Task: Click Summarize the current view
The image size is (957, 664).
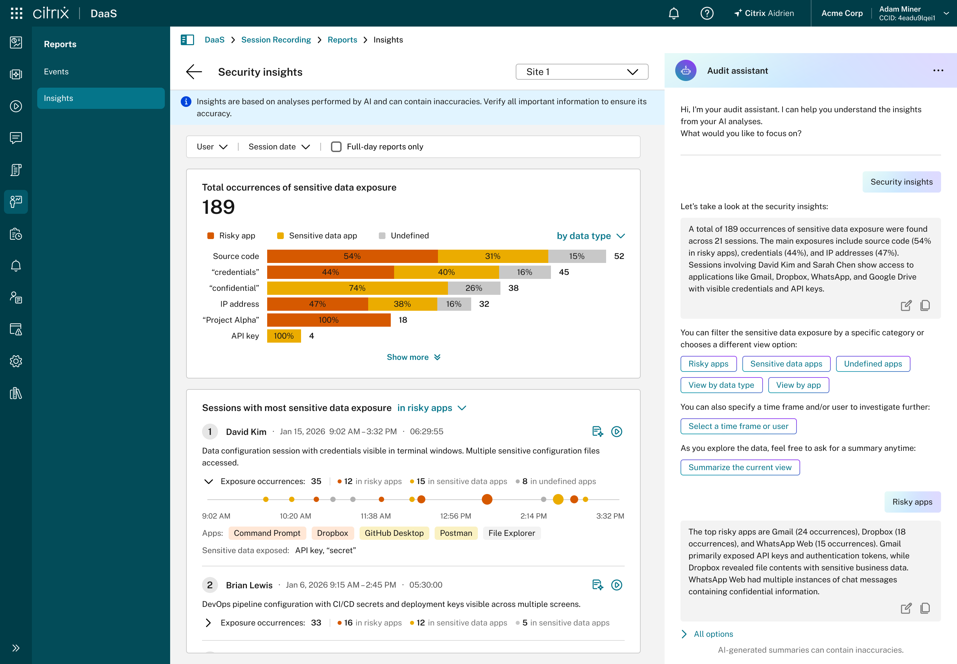Action: pos(740,467)
